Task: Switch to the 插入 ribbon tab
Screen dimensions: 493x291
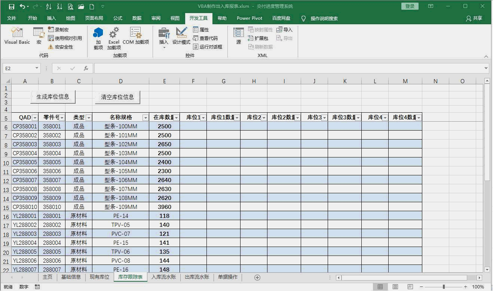Action: (x=52, y=18)
